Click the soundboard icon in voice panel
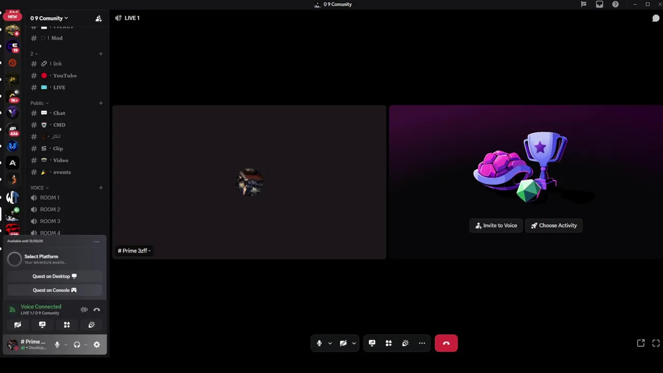The image size is (663, 373). pos(91,325)
